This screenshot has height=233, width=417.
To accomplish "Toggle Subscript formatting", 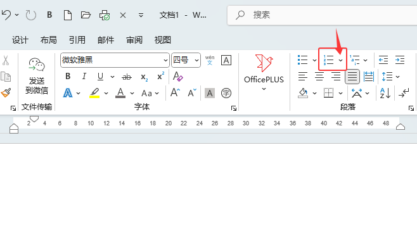I will pyautogui.click(x=144, y=77).
